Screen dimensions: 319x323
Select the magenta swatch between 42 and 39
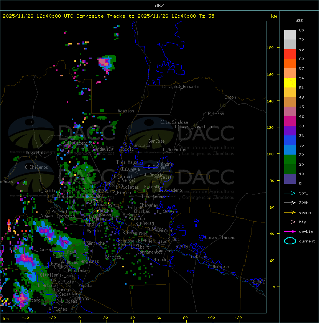[x=290, y=121]
